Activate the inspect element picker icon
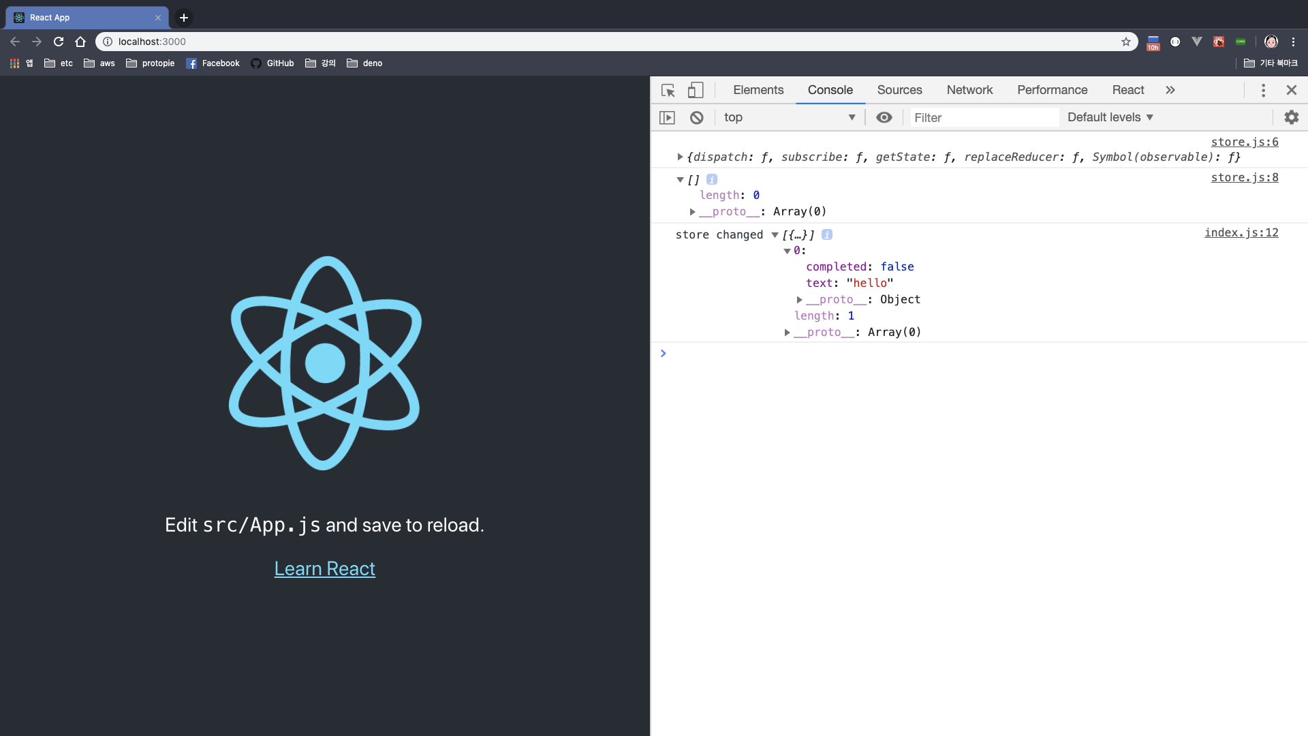The image size is (1308, 736). click(x=668, y=90)
